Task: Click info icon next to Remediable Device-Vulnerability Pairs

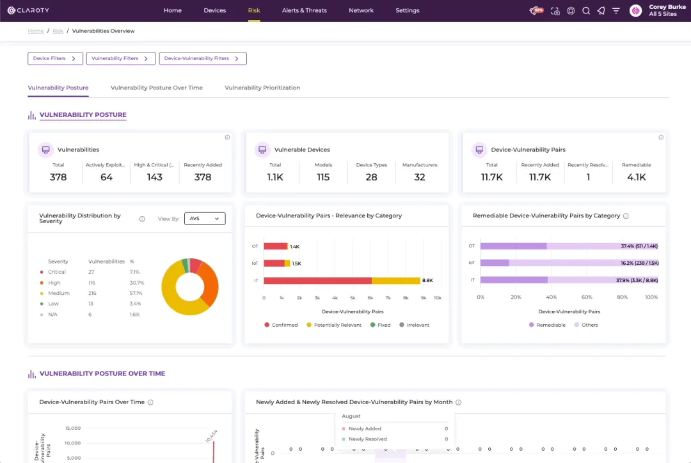Action: [x=626, y=216]
